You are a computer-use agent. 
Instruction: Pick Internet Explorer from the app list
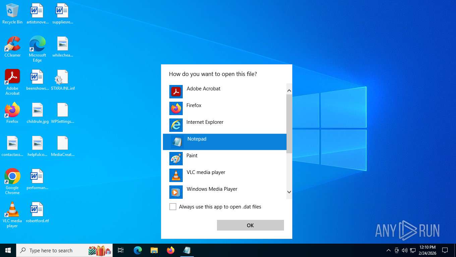[225, 125]
